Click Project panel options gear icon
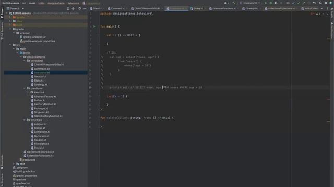 coord(80,8)
